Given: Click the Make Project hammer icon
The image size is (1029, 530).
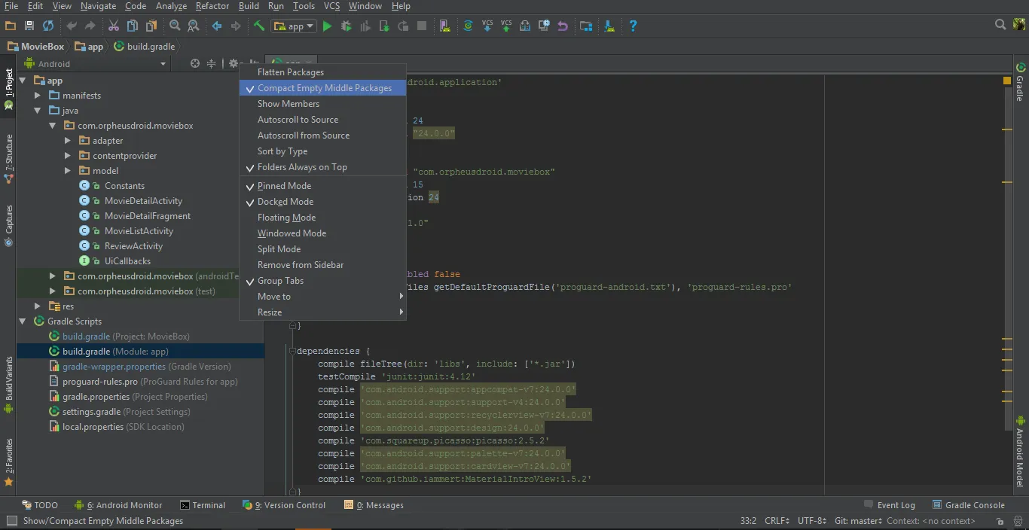Looking at the screenshot, I should pyautogui.click(x=259, y=26).
